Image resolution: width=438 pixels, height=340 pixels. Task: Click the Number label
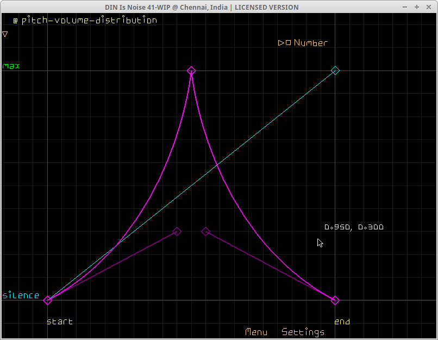pyautogui.click(x=311, y=43)
